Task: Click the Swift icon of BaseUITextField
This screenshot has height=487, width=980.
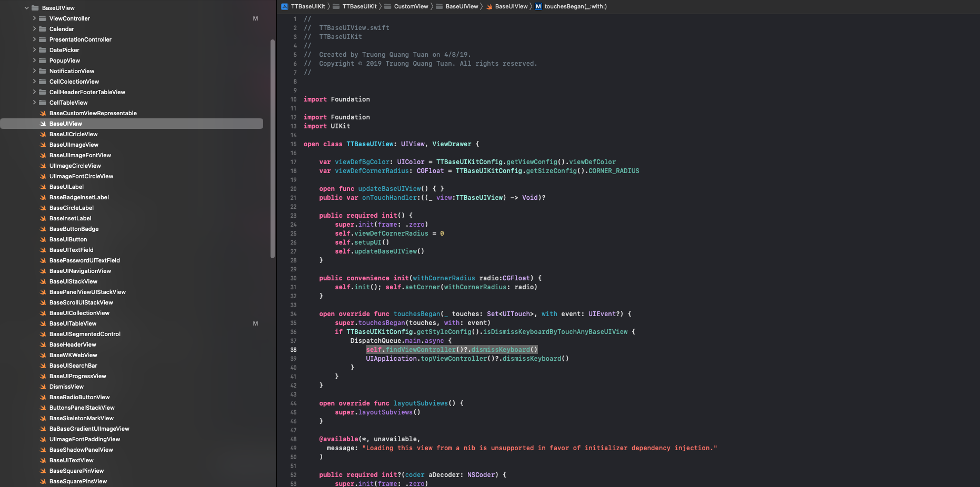Action: [43, 250]
